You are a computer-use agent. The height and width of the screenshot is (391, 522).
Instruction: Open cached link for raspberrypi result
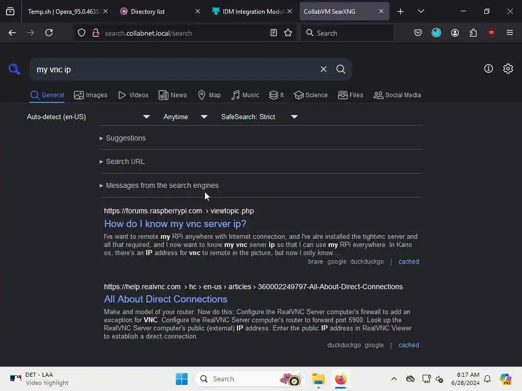click(x=408, y=262)
